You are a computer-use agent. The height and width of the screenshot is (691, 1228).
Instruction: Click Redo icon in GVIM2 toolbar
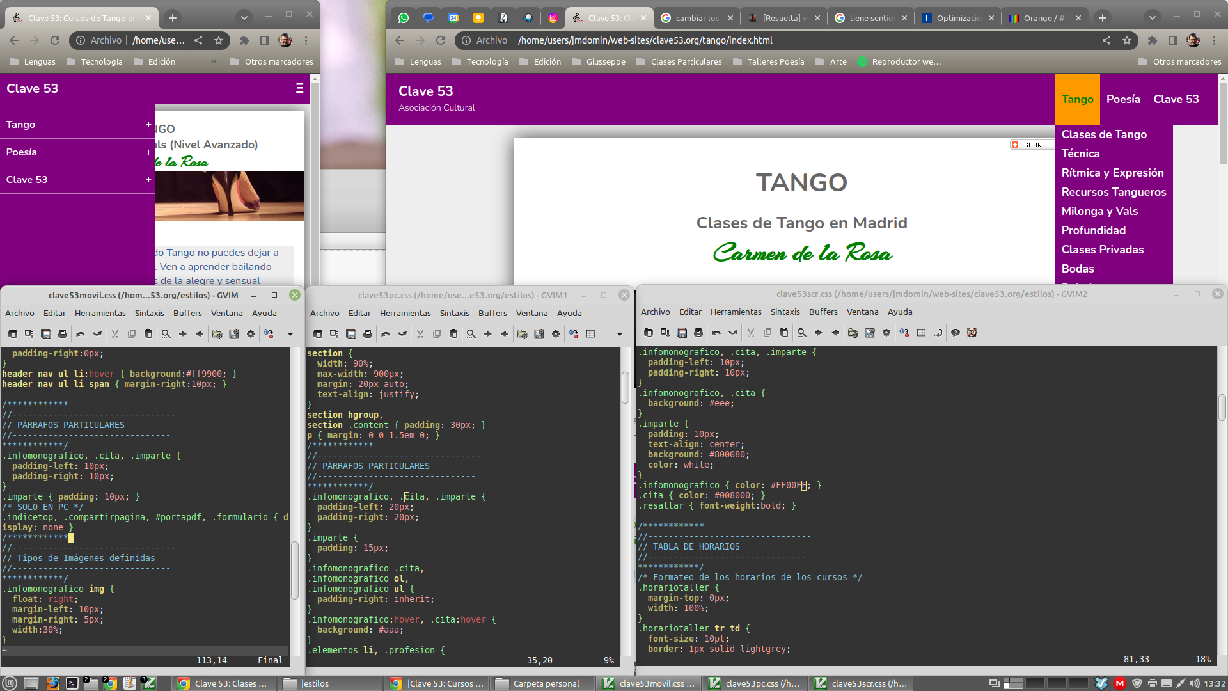coord(733,333)
